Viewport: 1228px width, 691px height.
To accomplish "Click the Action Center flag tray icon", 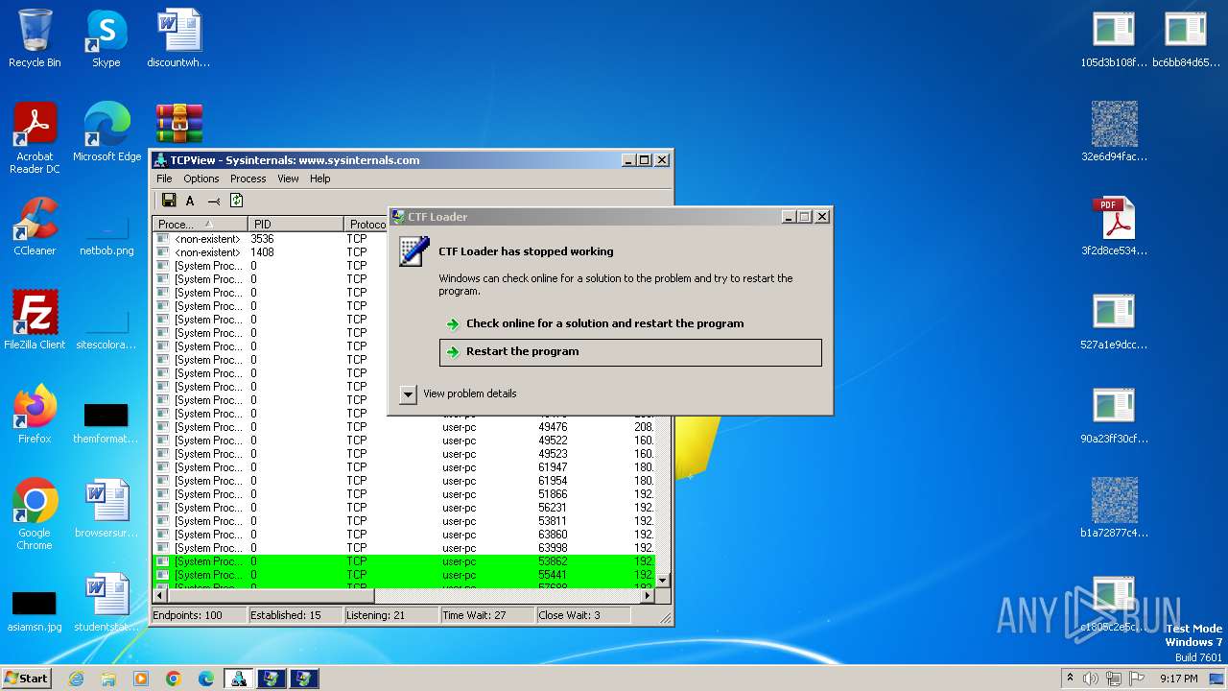I will click(x=1137, y=679).
